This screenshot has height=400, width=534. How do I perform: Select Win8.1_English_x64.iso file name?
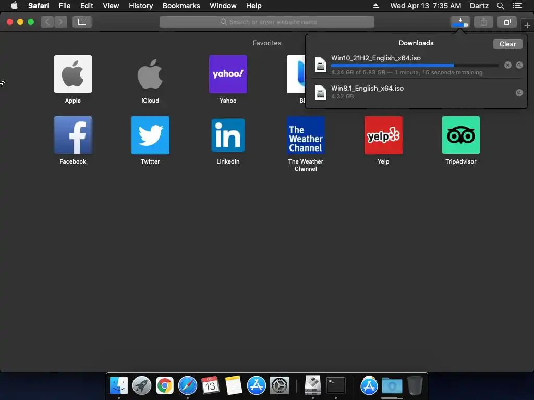click(367, 88)
